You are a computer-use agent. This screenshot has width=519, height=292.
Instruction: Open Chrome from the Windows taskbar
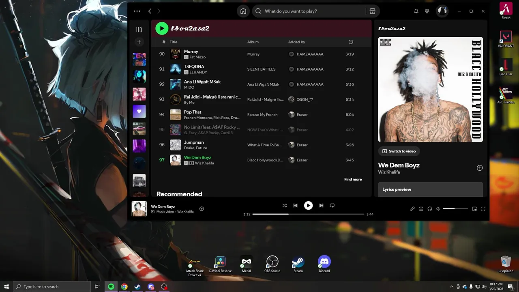pyautogui.click(x=124, y=287)
